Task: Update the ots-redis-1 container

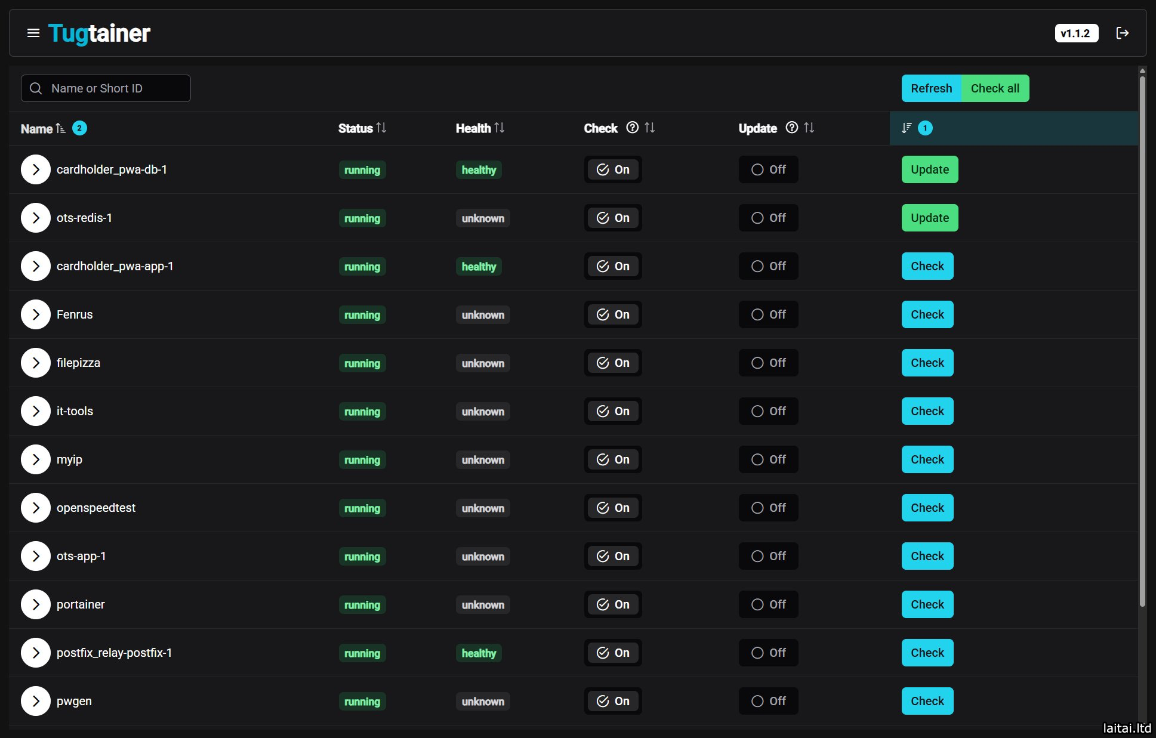Action: pos(929,218)
